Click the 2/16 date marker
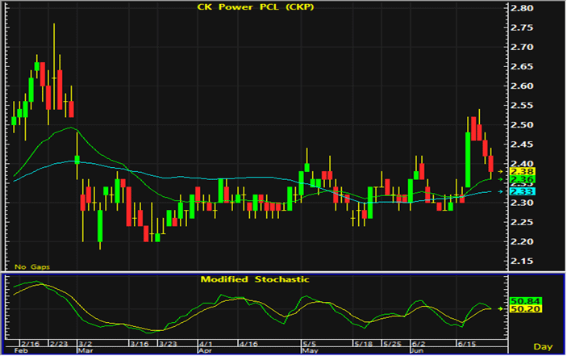The image size is (567, 356). [30, 344]
